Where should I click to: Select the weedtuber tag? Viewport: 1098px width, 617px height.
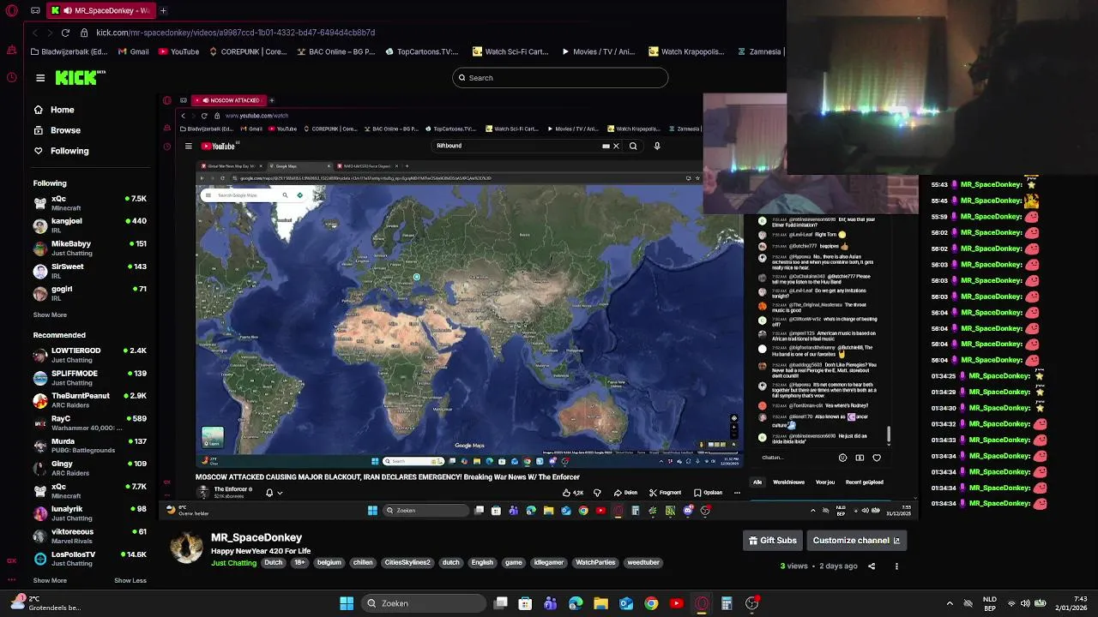click(643, 563)
